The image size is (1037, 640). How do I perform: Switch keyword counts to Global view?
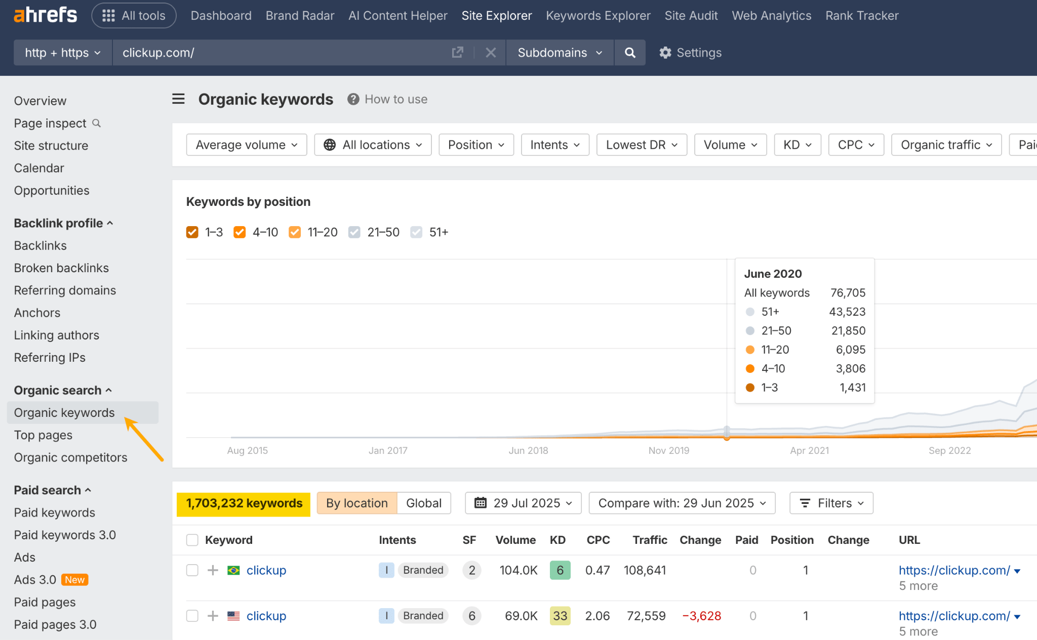tap(423, 503)
